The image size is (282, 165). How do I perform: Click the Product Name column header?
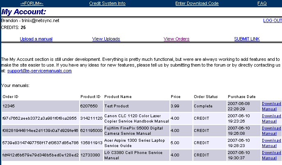118,97
